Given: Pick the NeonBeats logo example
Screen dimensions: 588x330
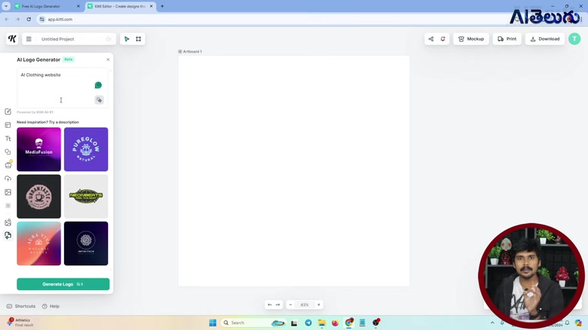Looking at the screenshot, I should [x=86, y=196].
